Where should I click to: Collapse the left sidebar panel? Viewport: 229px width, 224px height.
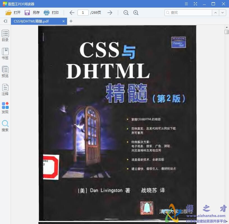pyautogui.click(x=5, y=21)
